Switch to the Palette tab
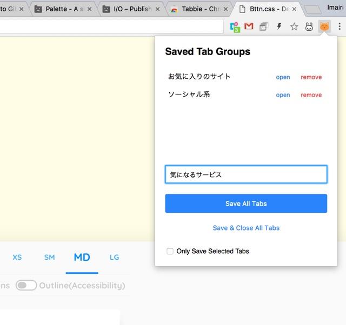Image resolution: width=346 pixels, height=325 pixels. click(x=64, y=9)
